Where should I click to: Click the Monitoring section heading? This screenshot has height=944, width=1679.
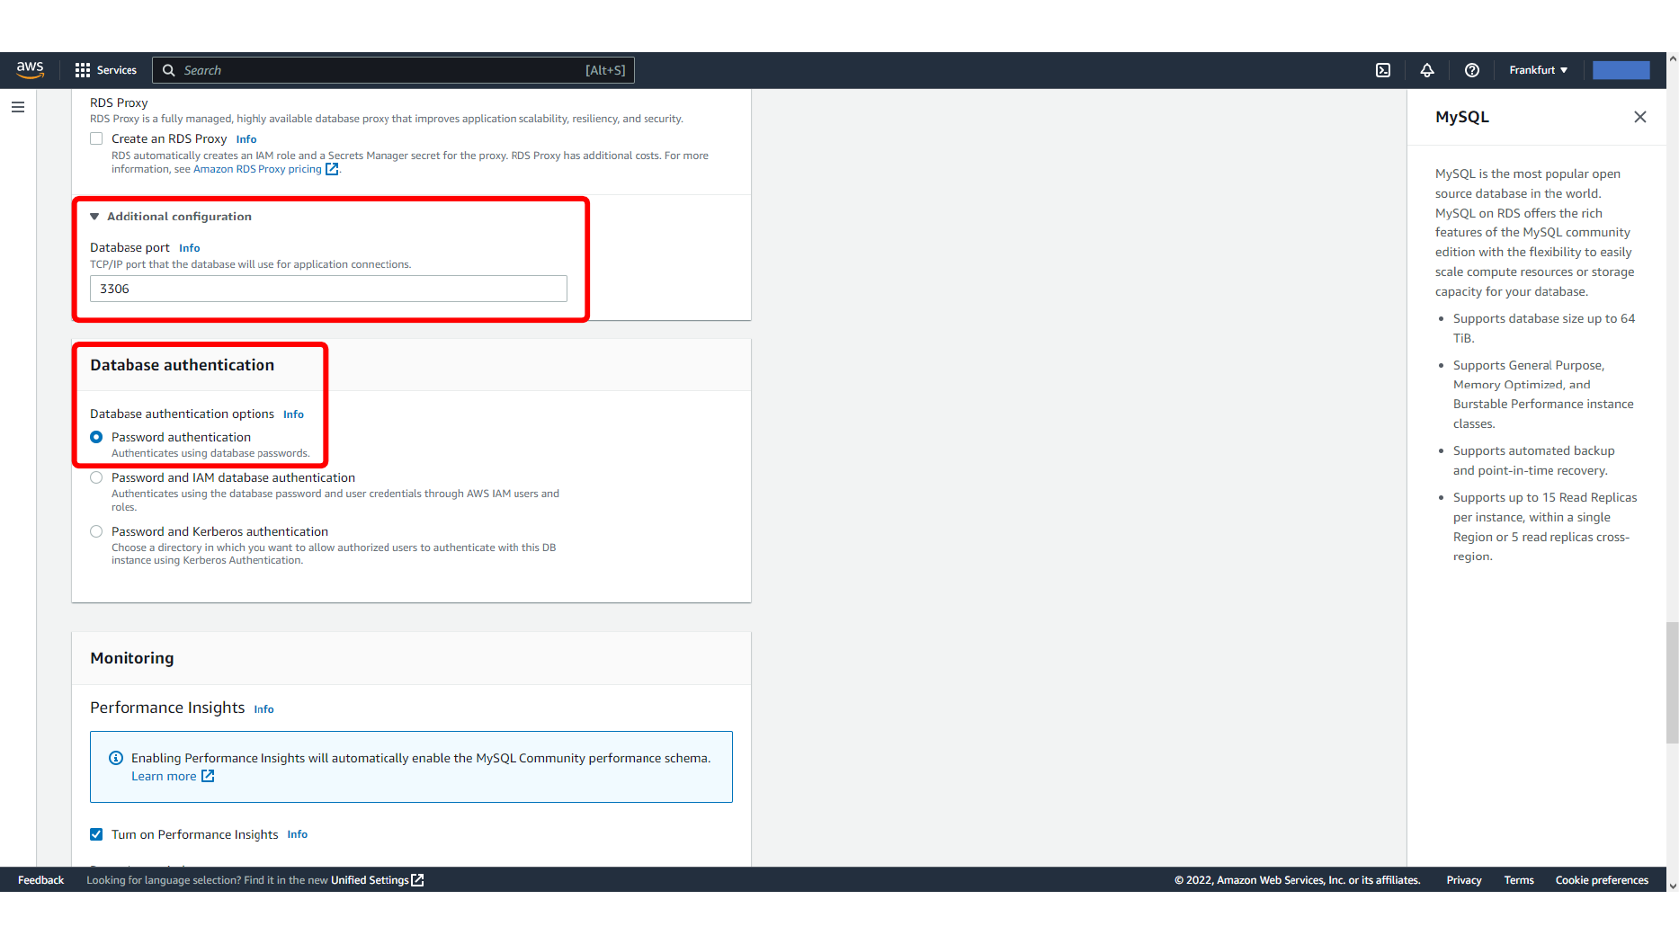point(132,658)
